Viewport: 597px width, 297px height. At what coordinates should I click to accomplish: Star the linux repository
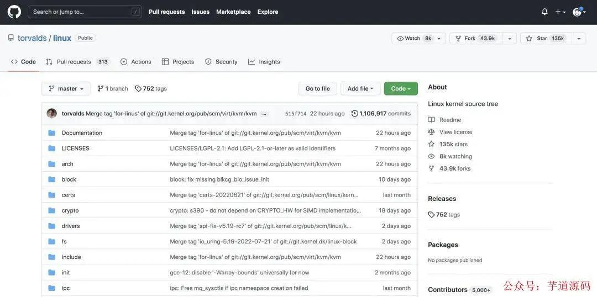(546, 39)
